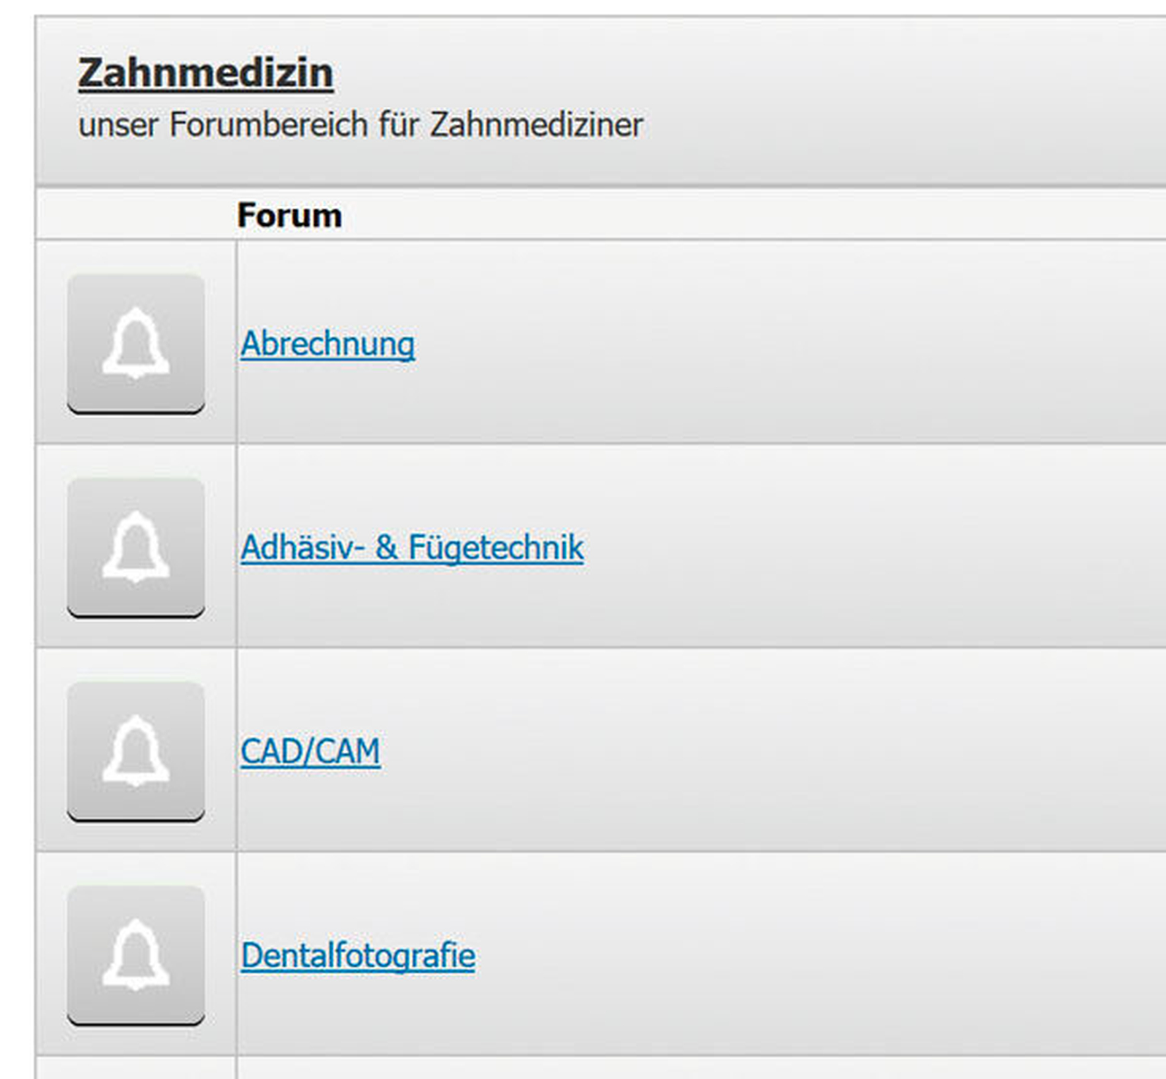1166x1079 pixels.
Task: Click the subtitle 'unser Forumbereich für Zahnmediziner'
Action: pyautogui.click(x=360, y=125)
